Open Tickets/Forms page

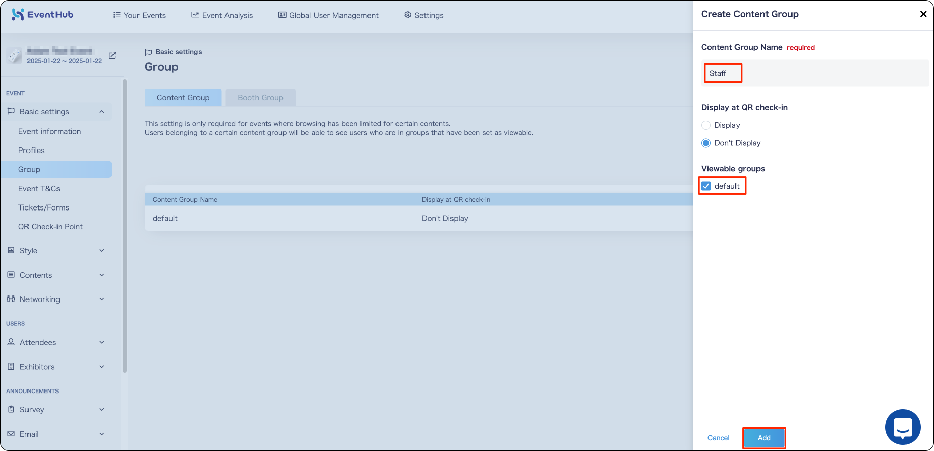[x=44, y=207]
